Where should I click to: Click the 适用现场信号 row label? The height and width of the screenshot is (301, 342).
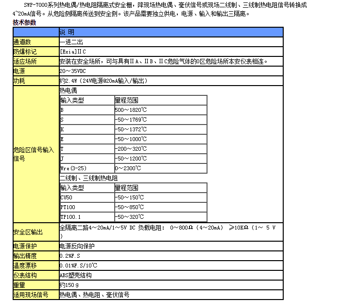click(31, 295)
